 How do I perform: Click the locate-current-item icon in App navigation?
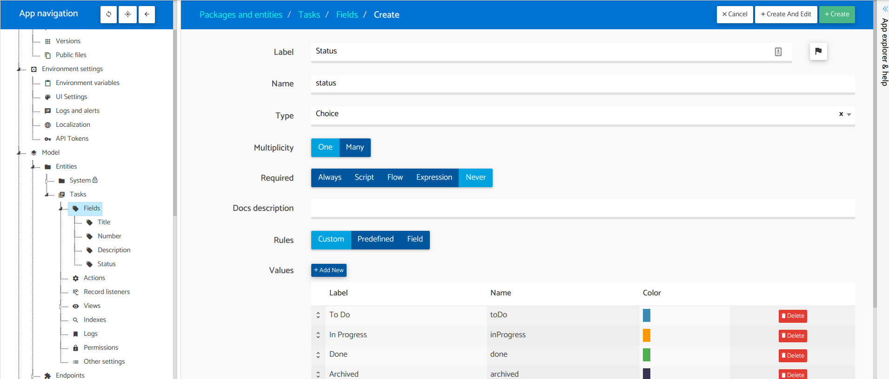[127, 14]
